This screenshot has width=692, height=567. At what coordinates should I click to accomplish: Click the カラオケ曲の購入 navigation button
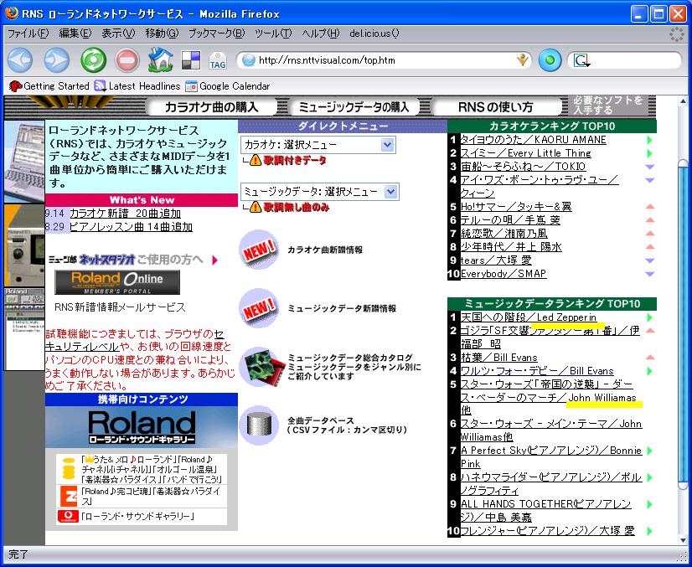coord(211,106)
